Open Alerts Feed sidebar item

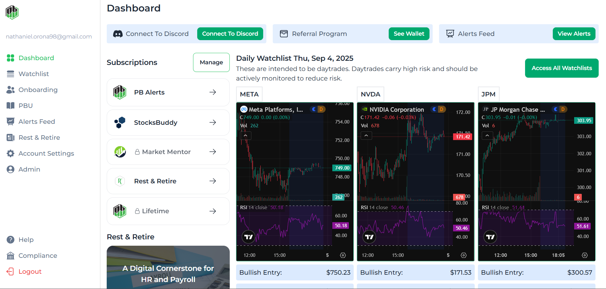click(31, 122)
